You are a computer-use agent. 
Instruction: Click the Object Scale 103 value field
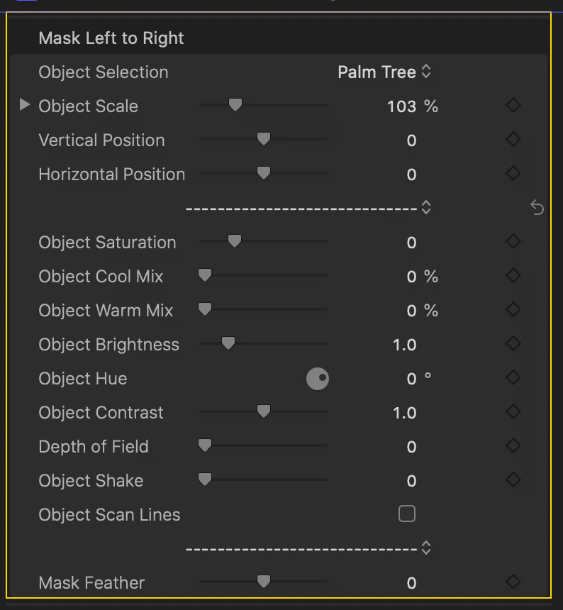coord(401,106)
